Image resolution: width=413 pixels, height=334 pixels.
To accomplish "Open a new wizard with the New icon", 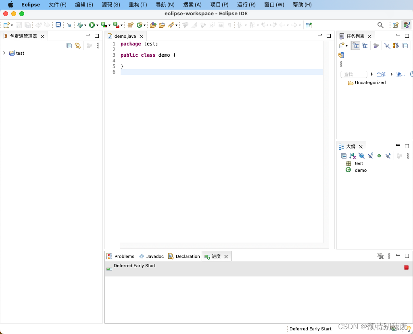I will pyautogui.click(x=6, y=25).
